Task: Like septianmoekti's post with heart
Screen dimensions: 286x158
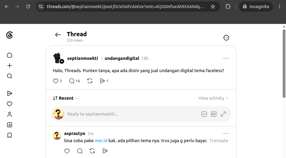Action: point(56,81)
